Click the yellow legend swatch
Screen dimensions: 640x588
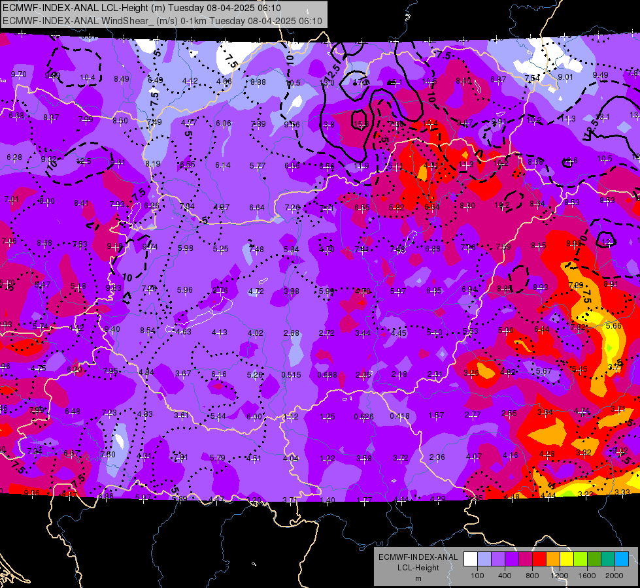pos(567,559)
